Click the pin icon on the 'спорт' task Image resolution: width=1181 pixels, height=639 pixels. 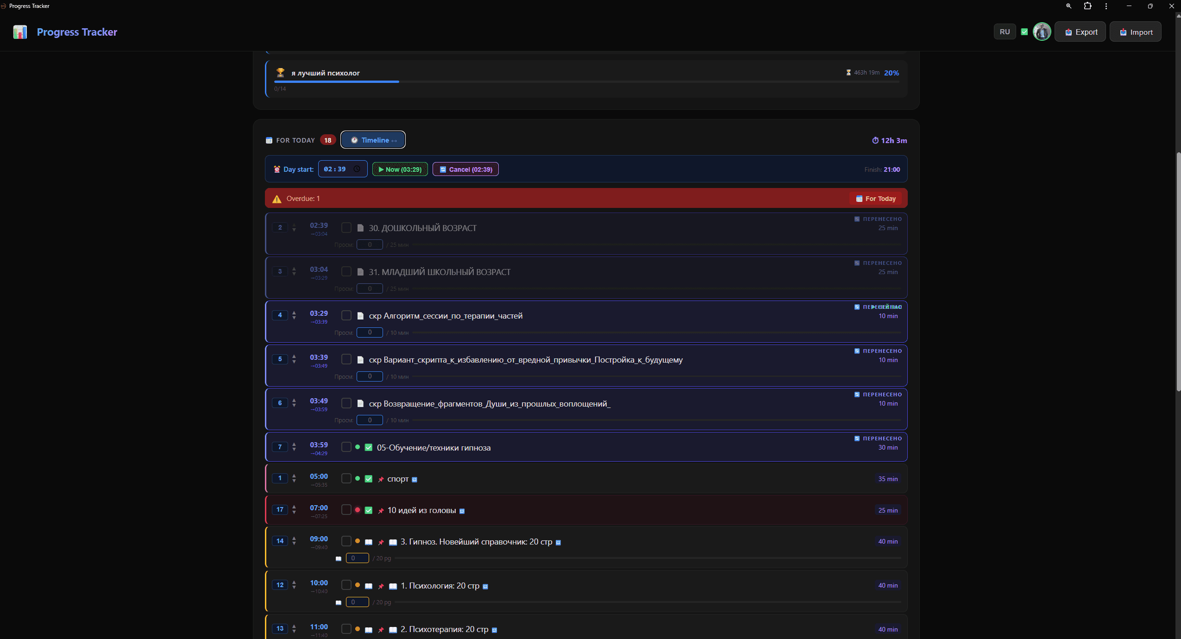[381, 479]
